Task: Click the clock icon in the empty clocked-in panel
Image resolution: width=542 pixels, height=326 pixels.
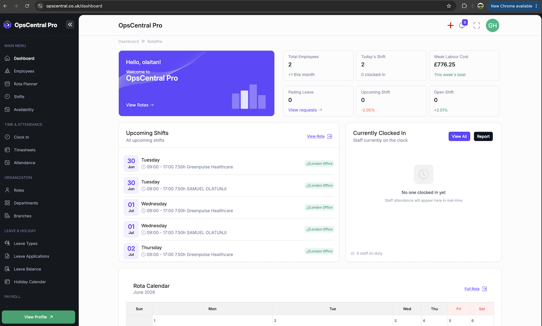Action: (423, 174)
